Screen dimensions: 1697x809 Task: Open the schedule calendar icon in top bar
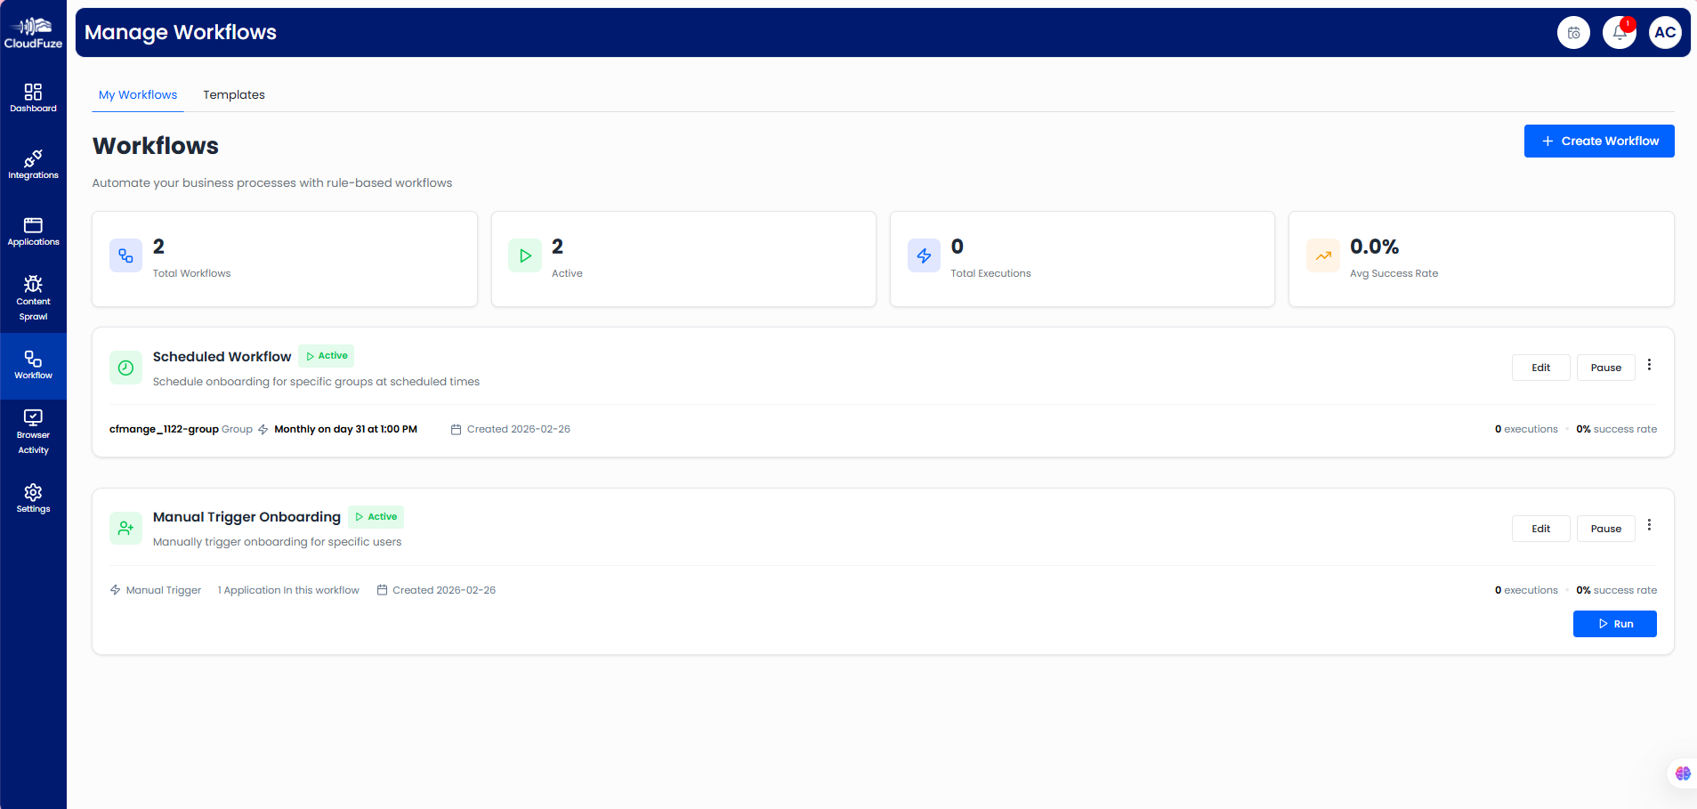1573,32
